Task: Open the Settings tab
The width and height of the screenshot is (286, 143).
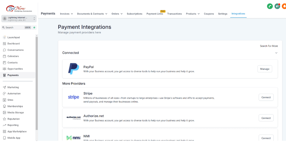Action: pos(223,14)
